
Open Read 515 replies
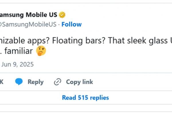coord(85,98)
